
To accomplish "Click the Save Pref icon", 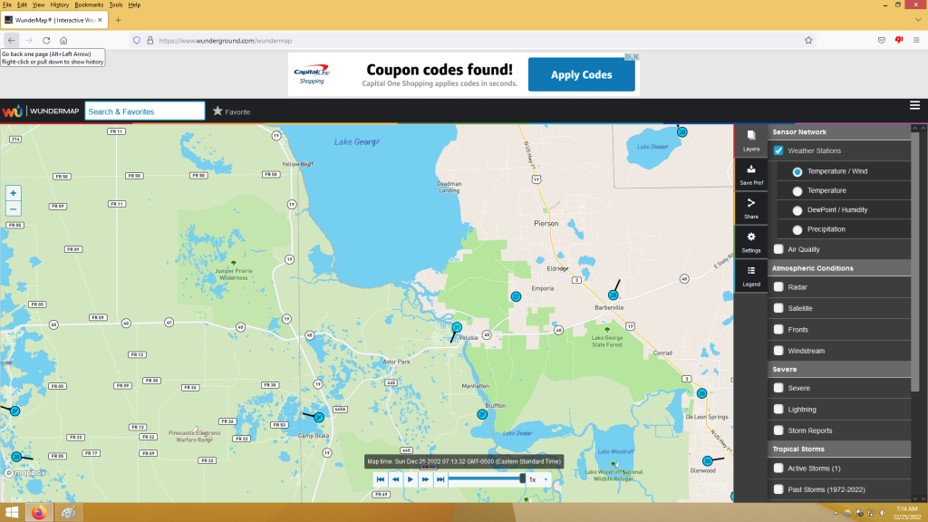I will (751, 175).
